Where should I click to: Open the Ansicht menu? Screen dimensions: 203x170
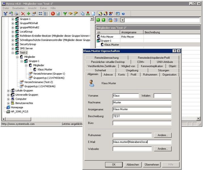pos(32,8)
